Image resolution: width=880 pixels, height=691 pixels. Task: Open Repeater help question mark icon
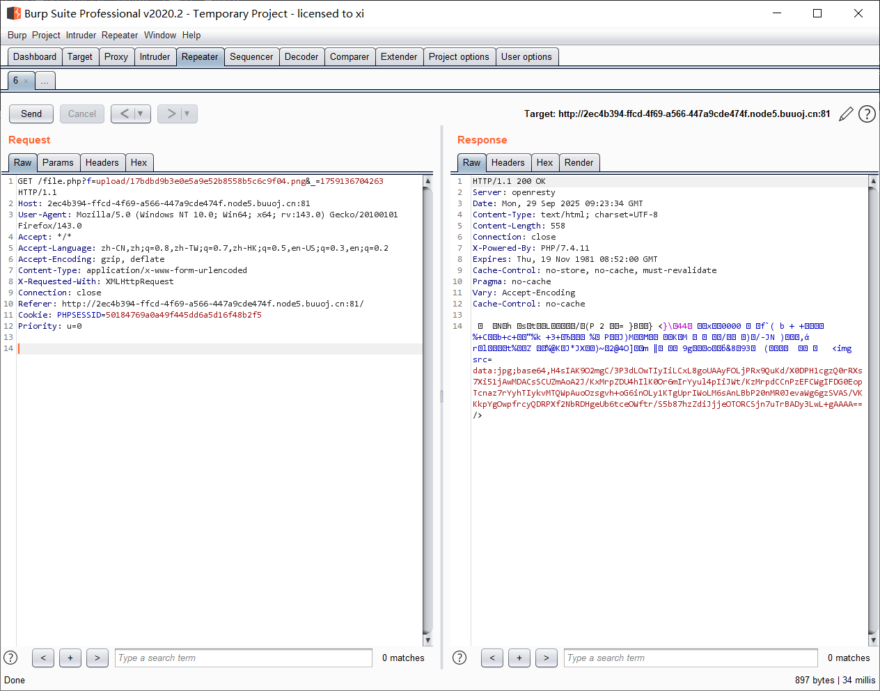tap(867, 114)
